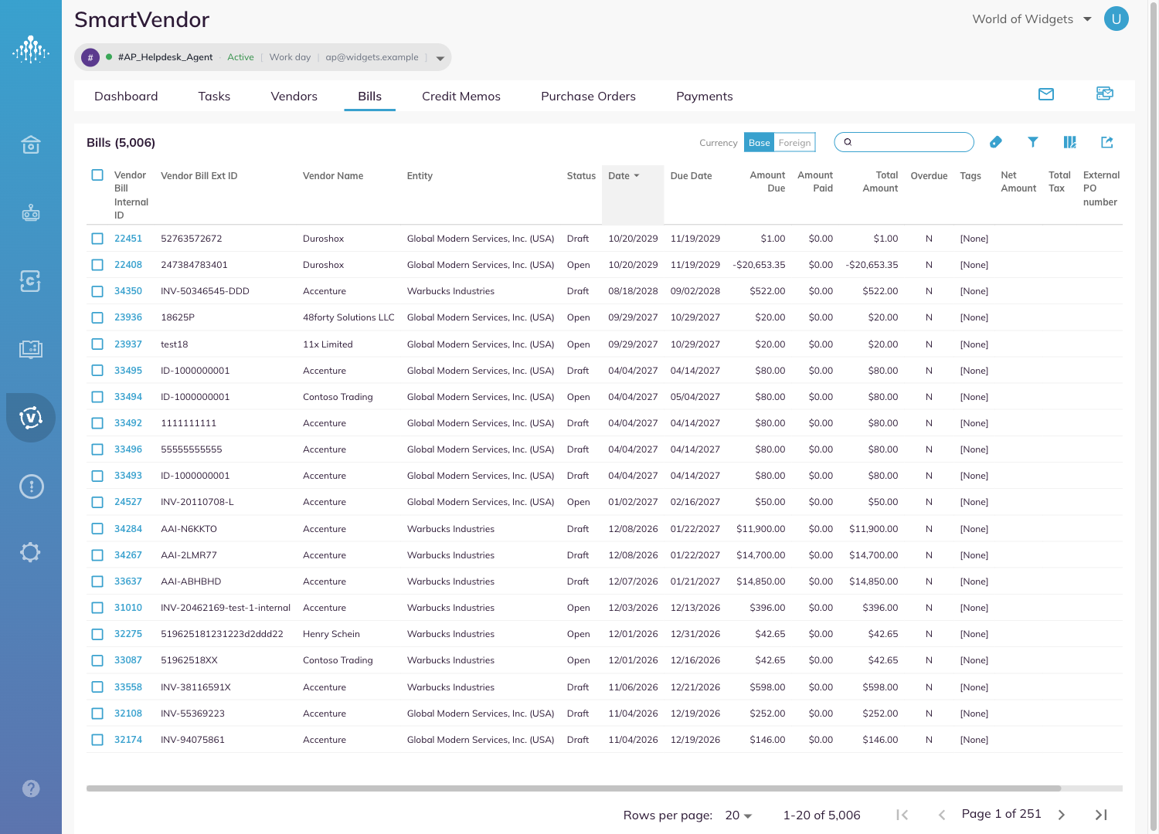Open the mail envelope icon
This screenshot has width=1159, height=834.
click(1046, 94)
